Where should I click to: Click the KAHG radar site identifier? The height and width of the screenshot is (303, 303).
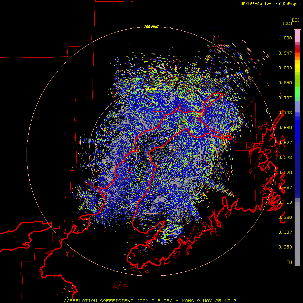[x=188, y=301]
